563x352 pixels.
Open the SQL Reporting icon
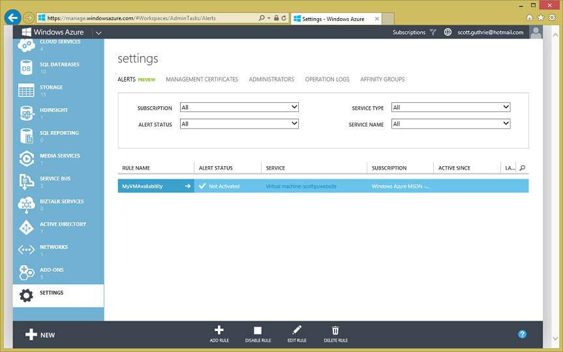[27, 136]
